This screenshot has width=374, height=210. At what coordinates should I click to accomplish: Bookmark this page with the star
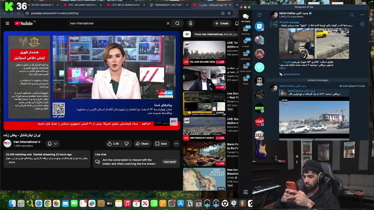[229, 13]
